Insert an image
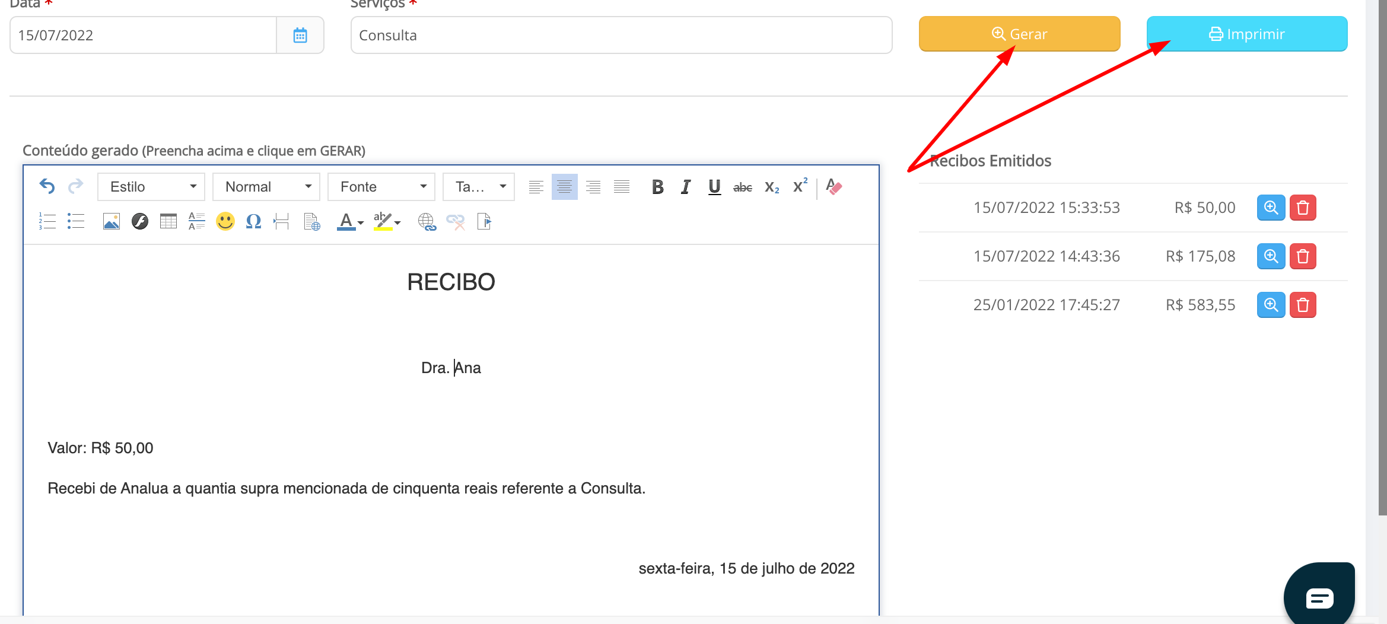 tap(111, 221)
